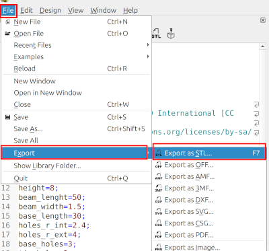Expand the Export submenu entry
The height and width of the screenshot is (251, 269).
[74, 153]
